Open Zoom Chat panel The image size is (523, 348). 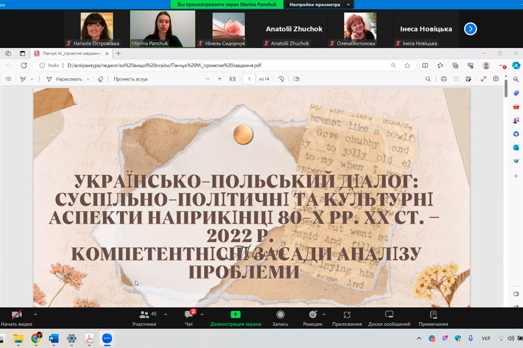pos(189,318)
